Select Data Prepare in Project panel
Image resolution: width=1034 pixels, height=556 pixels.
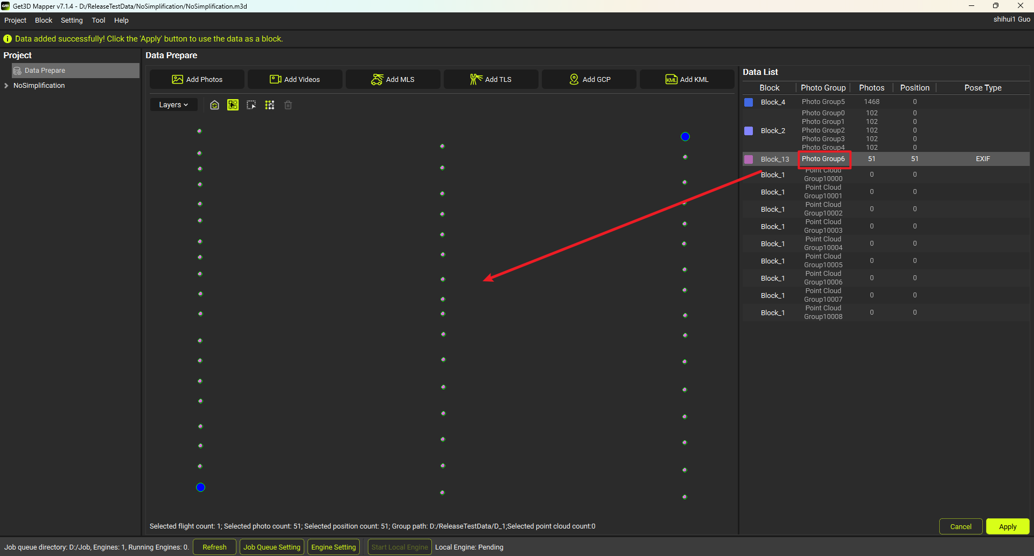point(45,71)
